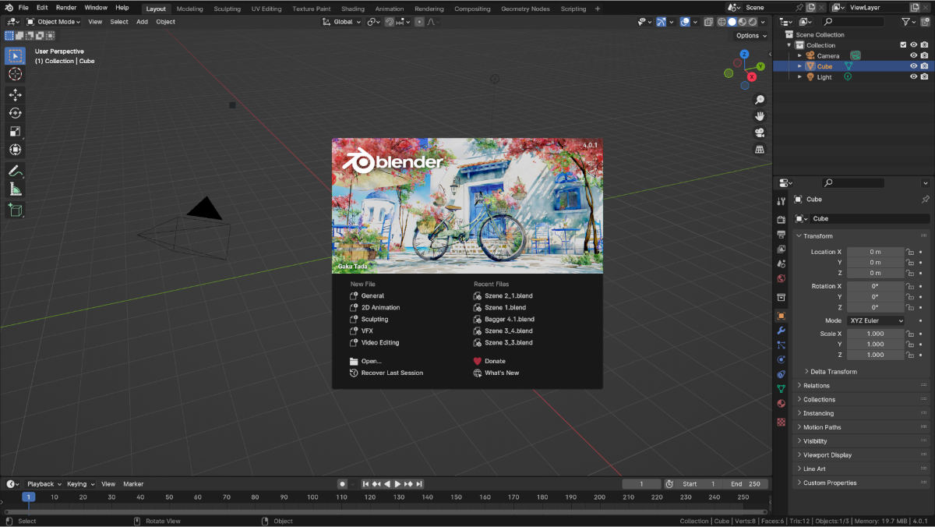
Task: Switch to Geometry Nodes workspace tab
Action: pyautogui.click(x=525, y=9)
